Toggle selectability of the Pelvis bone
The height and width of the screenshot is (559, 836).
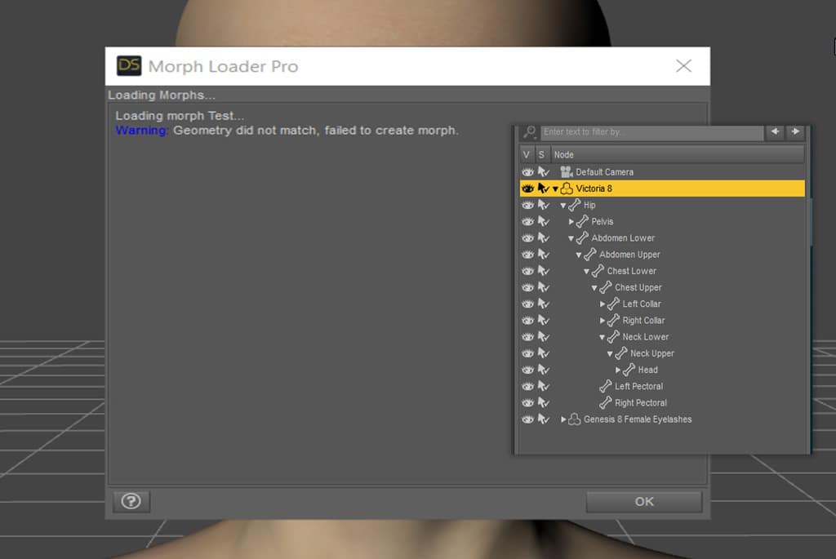coord(544,222)
